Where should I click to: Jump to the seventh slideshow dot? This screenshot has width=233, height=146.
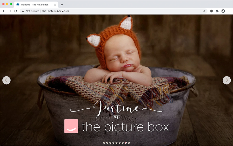[x=123, y=143]
